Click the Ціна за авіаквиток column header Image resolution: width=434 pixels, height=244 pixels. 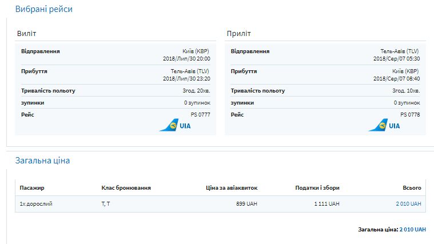tap(232, 188)
